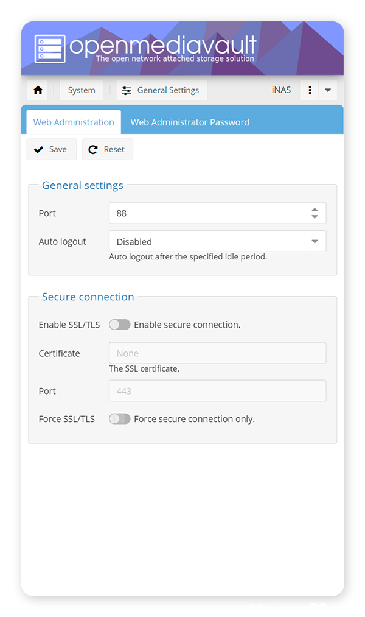Open the user menu dropdown arrow
The height and width of the screenshot is (617, 365).
328,90
